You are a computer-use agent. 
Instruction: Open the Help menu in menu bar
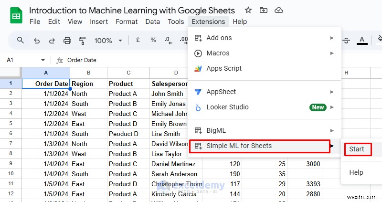[240, 21]
